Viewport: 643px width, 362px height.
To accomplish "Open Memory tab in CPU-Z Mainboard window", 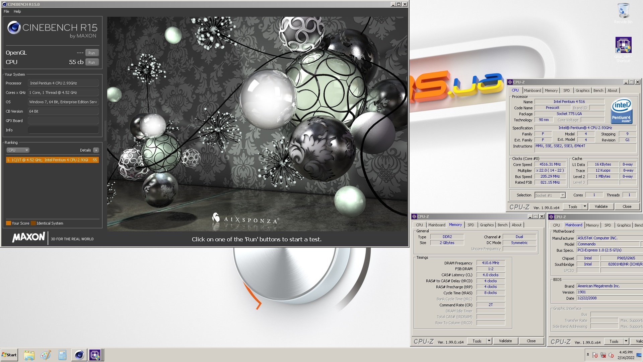I will [x=592, y=225].
